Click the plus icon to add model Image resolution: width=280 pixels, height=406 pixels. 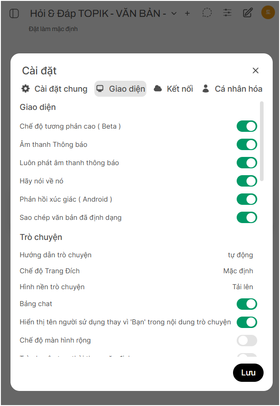pyautogui.click(x=187, y=14)
